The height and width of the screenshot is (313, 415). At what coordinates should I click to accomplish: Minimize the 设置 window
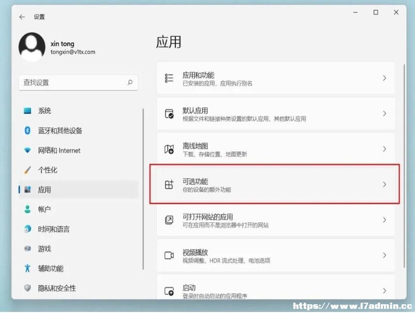[x=355, y=12]
